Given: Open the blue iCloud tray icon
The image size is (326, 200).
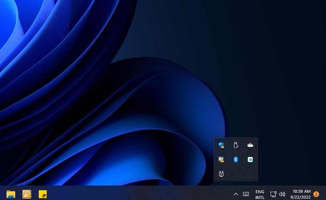Looking at the screenshot, I should tap(250, 159).
